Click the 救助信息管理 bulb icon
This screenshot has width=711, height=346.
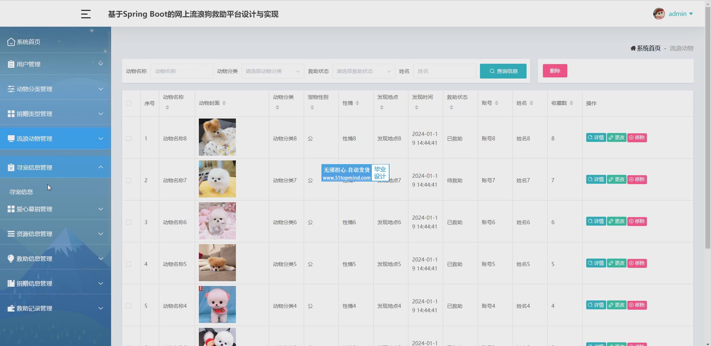pos(11,258)
